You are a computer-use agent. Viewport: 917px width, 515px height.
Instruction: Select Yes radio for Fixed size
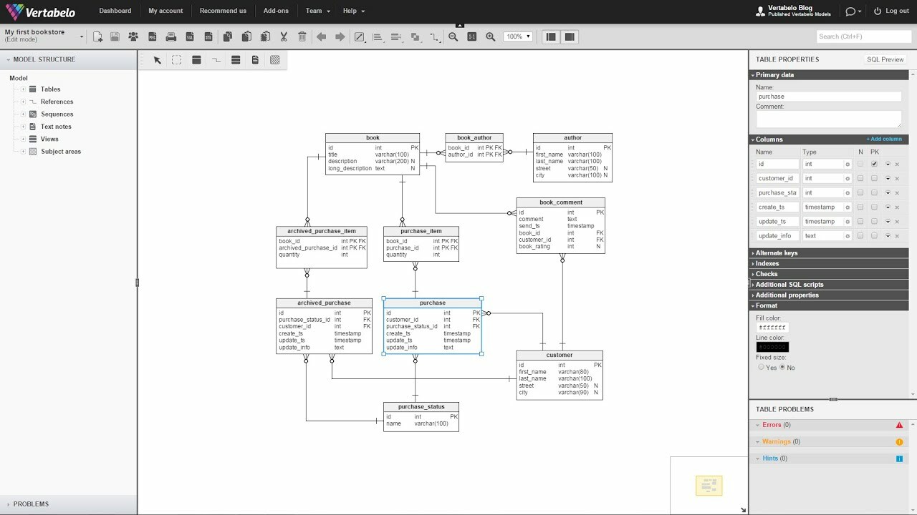coord(761,368)
